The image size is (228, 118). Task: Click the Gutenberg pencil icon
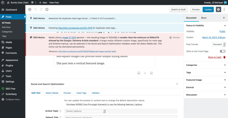(3, 94)
